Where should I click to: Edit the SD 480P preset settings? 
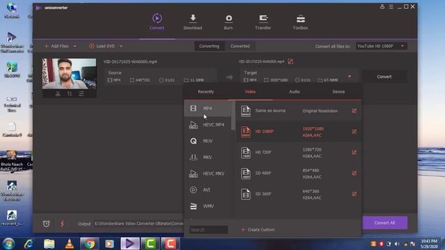pyautogui.click(x=354, y=173)
